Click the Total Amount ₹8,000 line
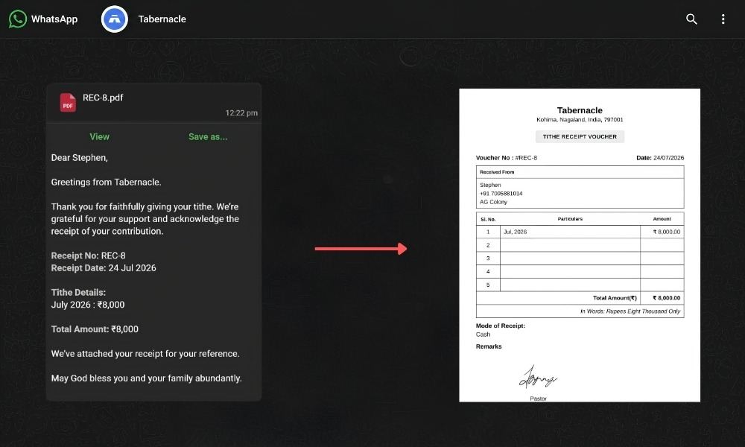Viewport: 745px width, 447px height. [x=95, y=329]
